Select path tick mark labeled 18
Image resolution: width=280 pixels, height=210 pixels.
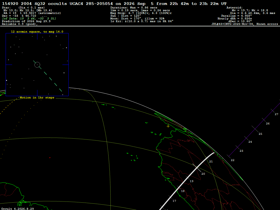pos(179,188)
